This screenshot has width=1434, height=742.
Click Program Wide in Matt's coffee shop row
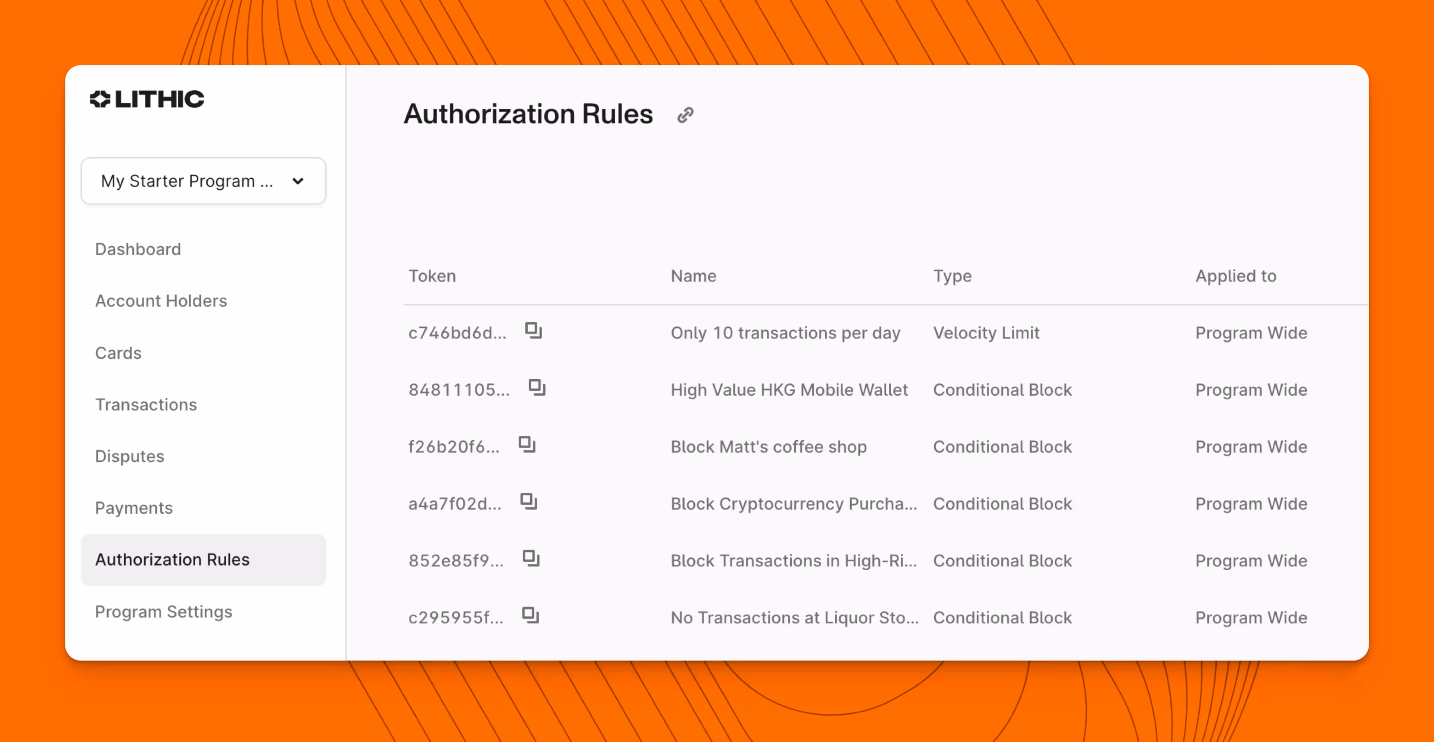1251,447
